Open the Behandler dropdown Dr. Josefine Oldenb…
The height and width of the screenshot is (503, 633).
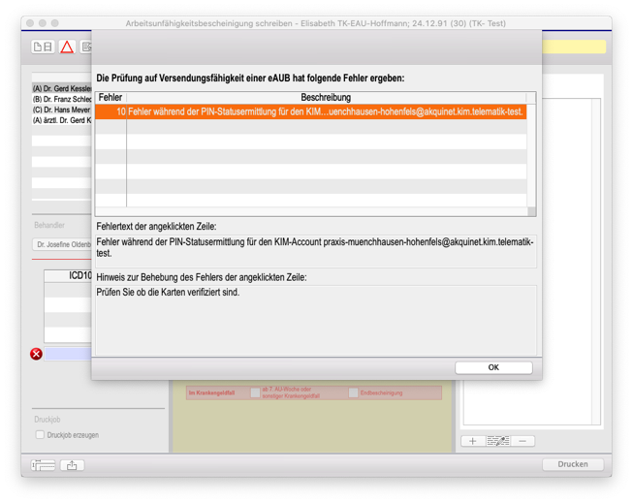[62, 244]
